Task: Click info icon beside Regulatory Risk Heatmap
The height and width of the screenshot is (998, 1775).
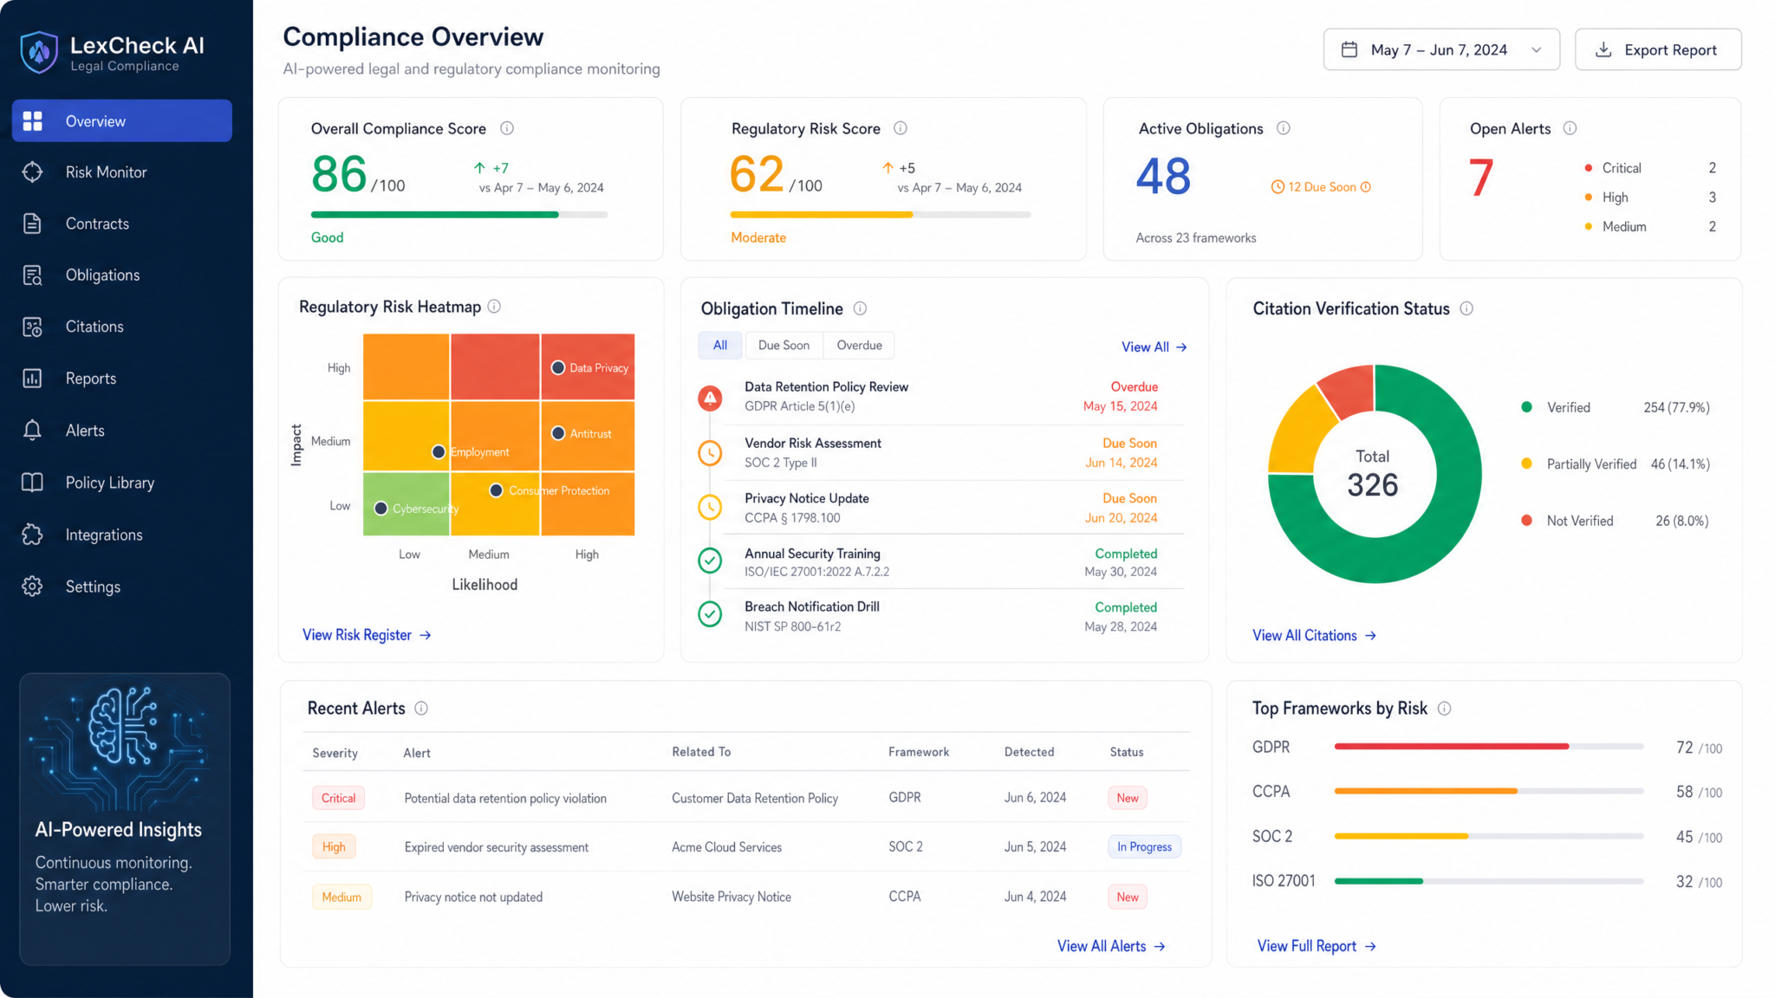Action: pos(494,306)
